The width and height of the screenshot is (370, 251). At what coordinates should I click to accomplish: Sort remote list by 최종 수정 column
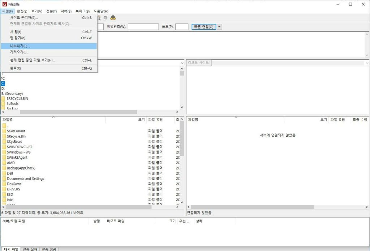(x=360, y=120)
